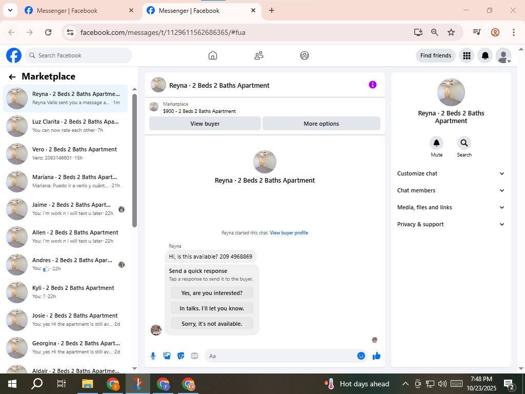Open Mariana conversation

pyautogui.click(x=66, y=181)
